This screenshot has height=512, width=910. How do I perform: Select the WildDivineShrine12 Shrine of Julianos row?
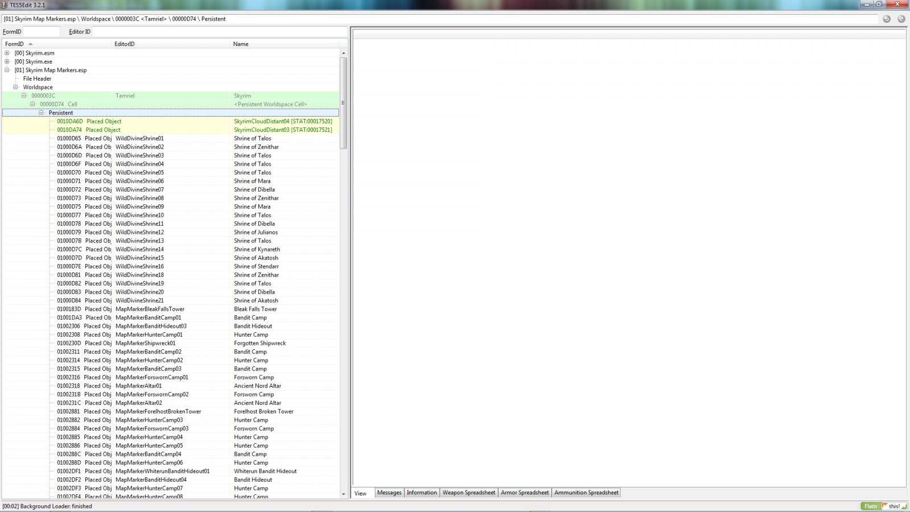tap(171, 232)
